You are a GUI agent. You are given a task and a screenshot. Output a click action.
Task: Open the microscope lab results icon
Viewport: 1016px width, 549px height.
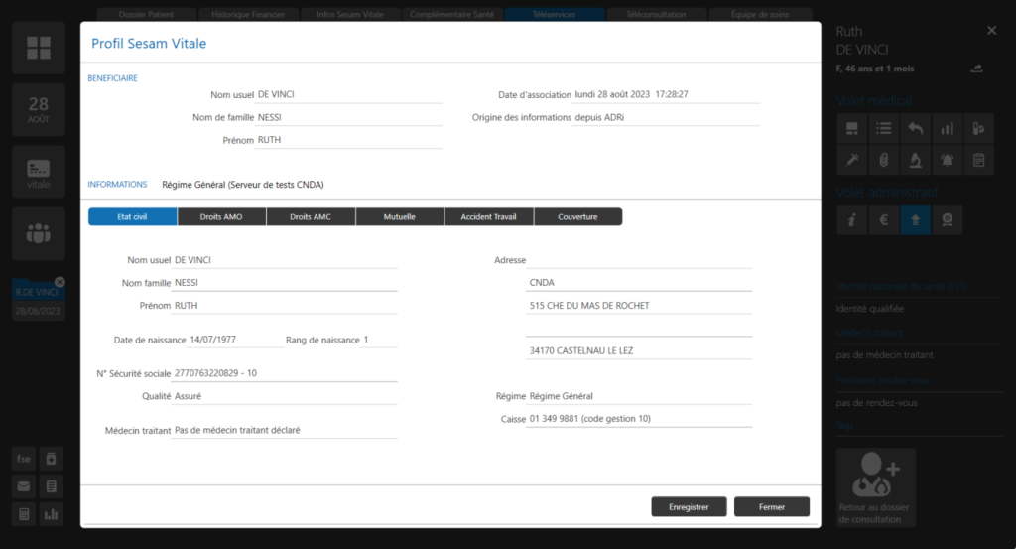coord(915,160)
